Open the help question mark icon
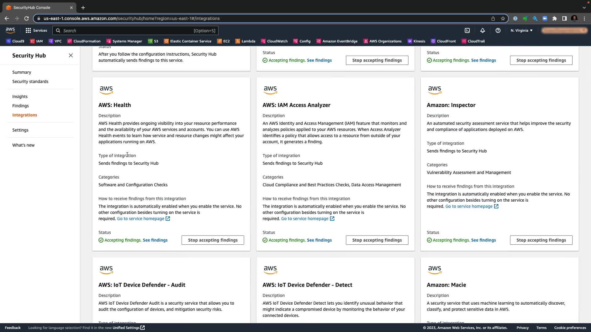 click(498, 30)
